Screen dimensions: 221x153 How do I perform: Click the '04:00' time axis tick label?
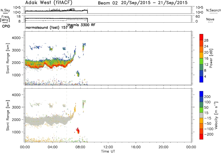pos(52,147)
